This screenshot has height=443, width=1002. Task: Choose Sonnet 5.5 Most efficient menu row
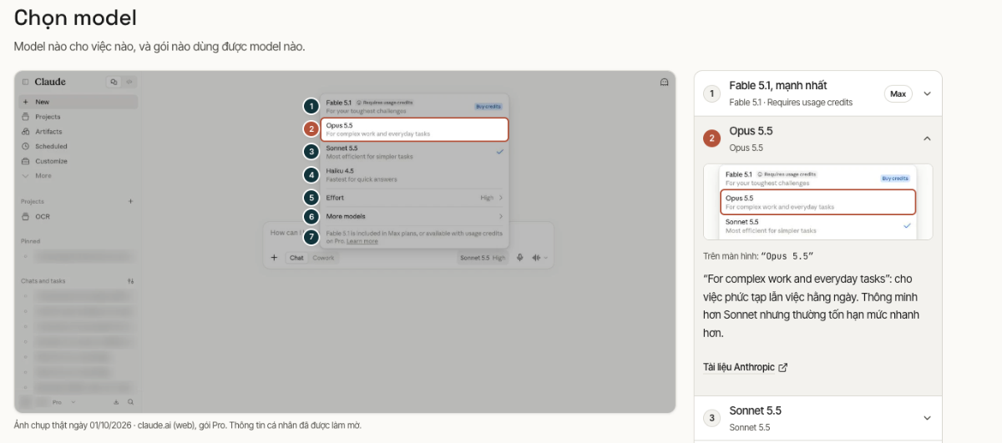point(415,151)
